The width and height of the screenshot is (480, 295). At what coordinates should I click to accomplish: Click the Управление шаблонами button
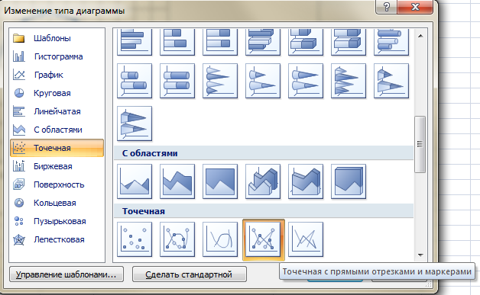tap(66, 274)
